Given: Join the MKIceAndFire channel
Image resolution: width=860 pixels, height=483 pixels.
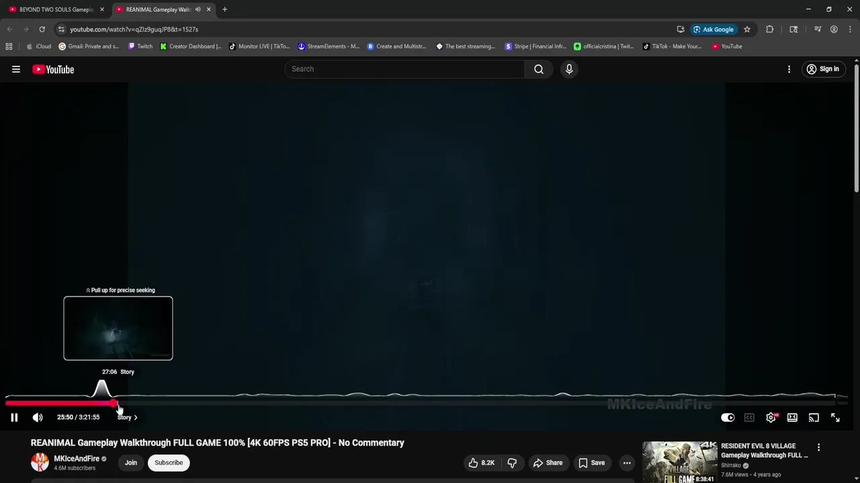Looking at the screenshot, I should click(130, 462).
